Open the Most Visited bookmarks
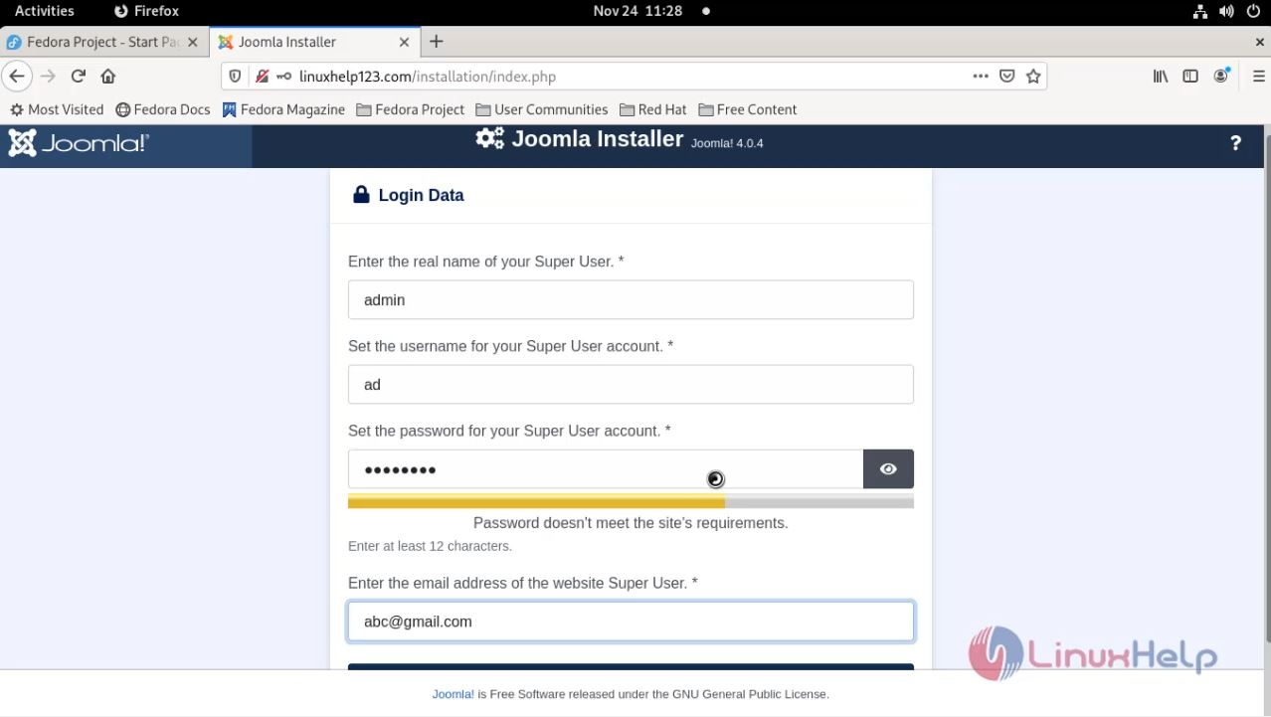The height and width of the screenshot is (717, 1271). 57,109
